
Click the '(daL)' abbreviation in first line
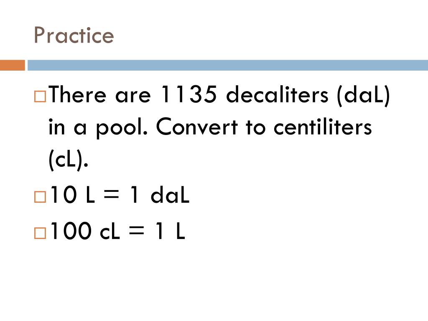tap(363, 95)
